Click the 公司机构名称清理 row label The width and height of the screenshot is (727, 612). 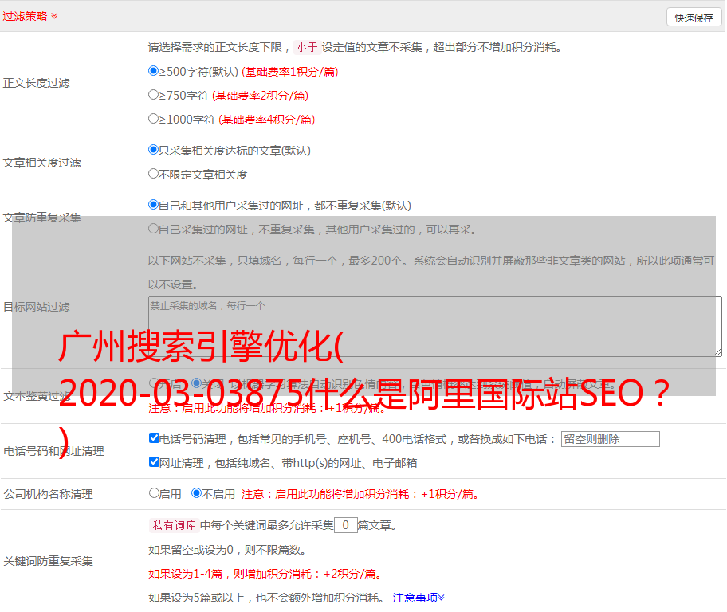pos(48,494)
